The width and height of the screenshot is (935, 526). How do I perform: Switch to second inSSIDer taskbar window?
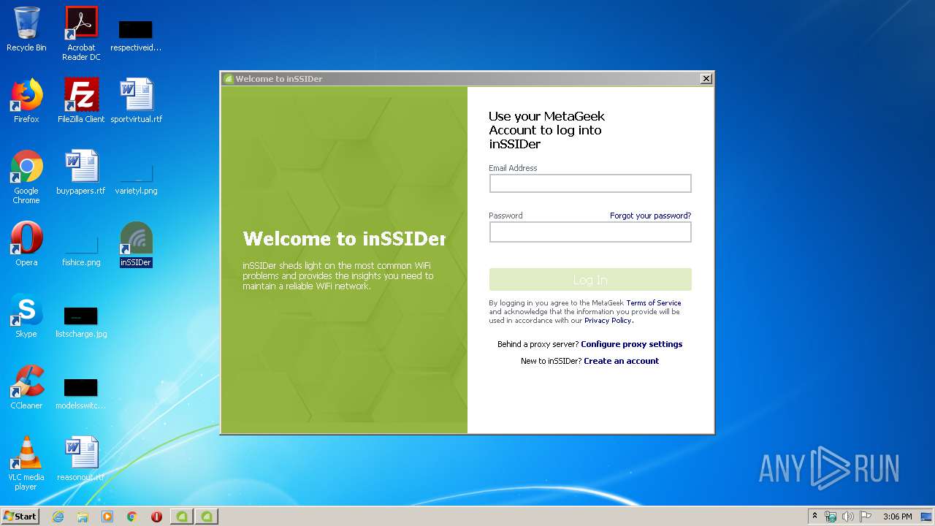click(207, 517)
